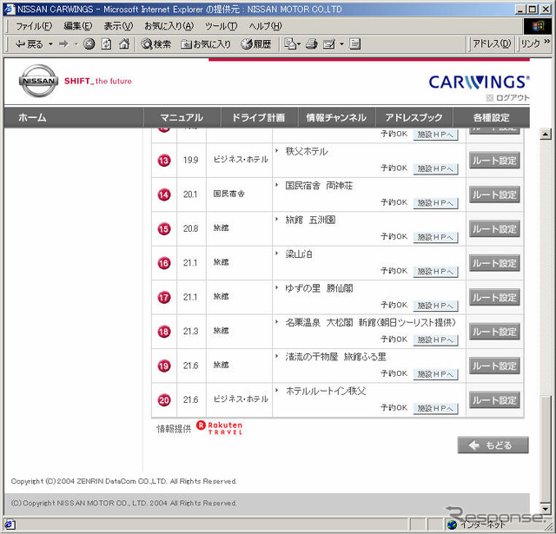The width and height of the screenshot is (556, 534).
Task: Click the Edit page toolbar icon
Action: tap(329, 44)
